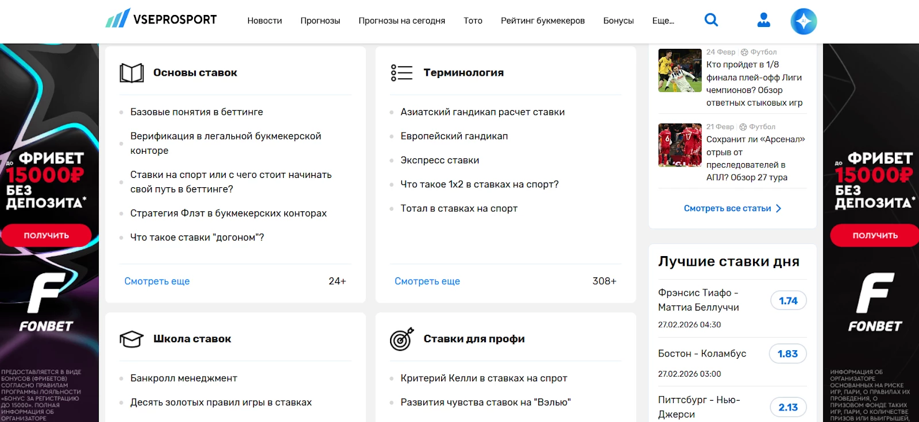This screenshot has width=919, height=422.
Task: Open the user account profile icon
Action: coord(764,20)
